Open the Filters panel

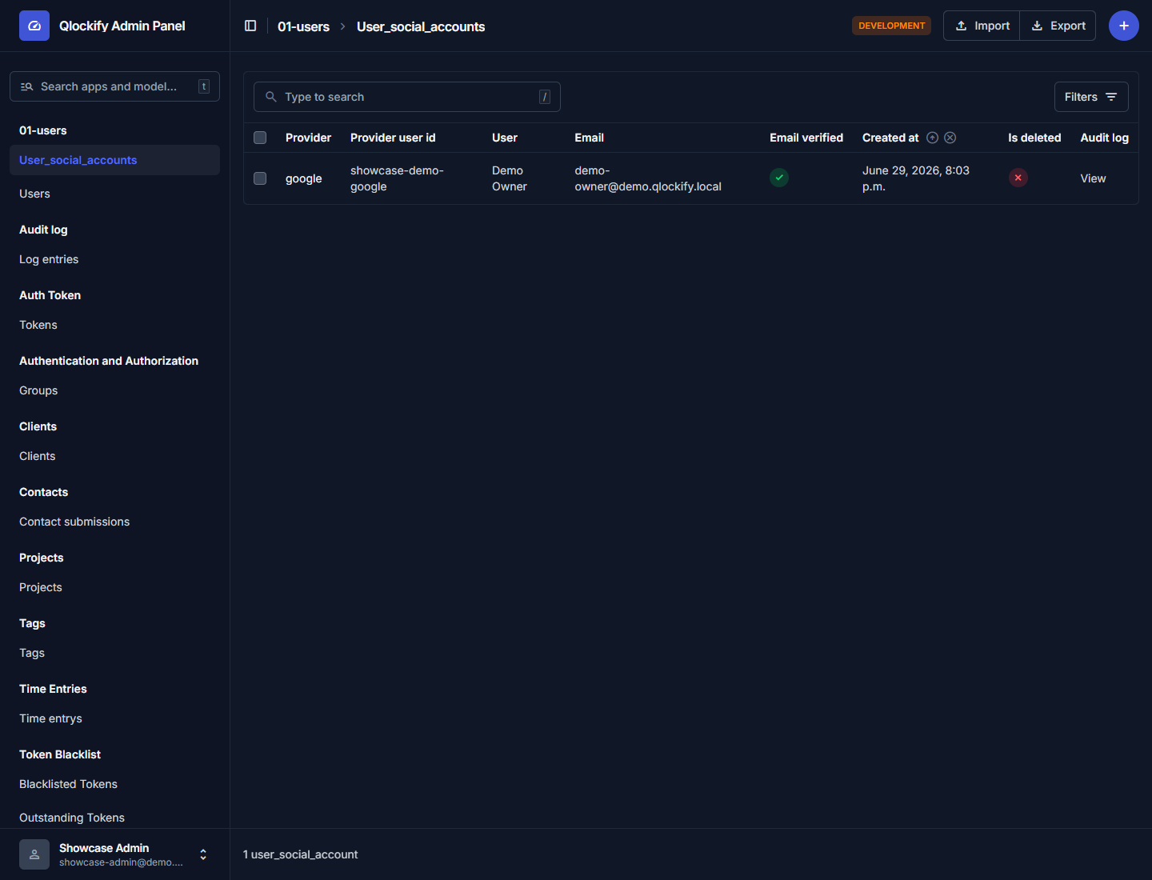coord(1091,97)
